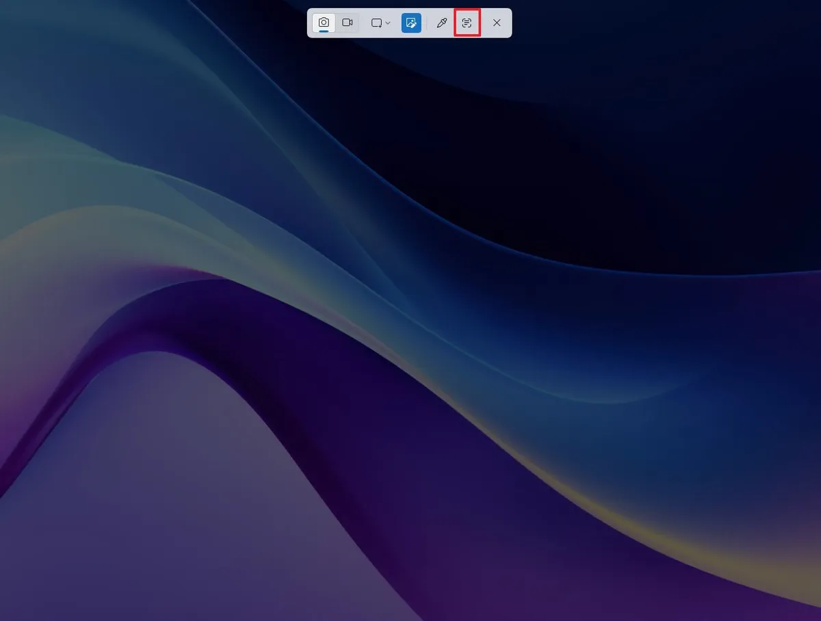Expand the rectangle mode chevron
Screen dimensions: 821x621
tap(388, 23)
